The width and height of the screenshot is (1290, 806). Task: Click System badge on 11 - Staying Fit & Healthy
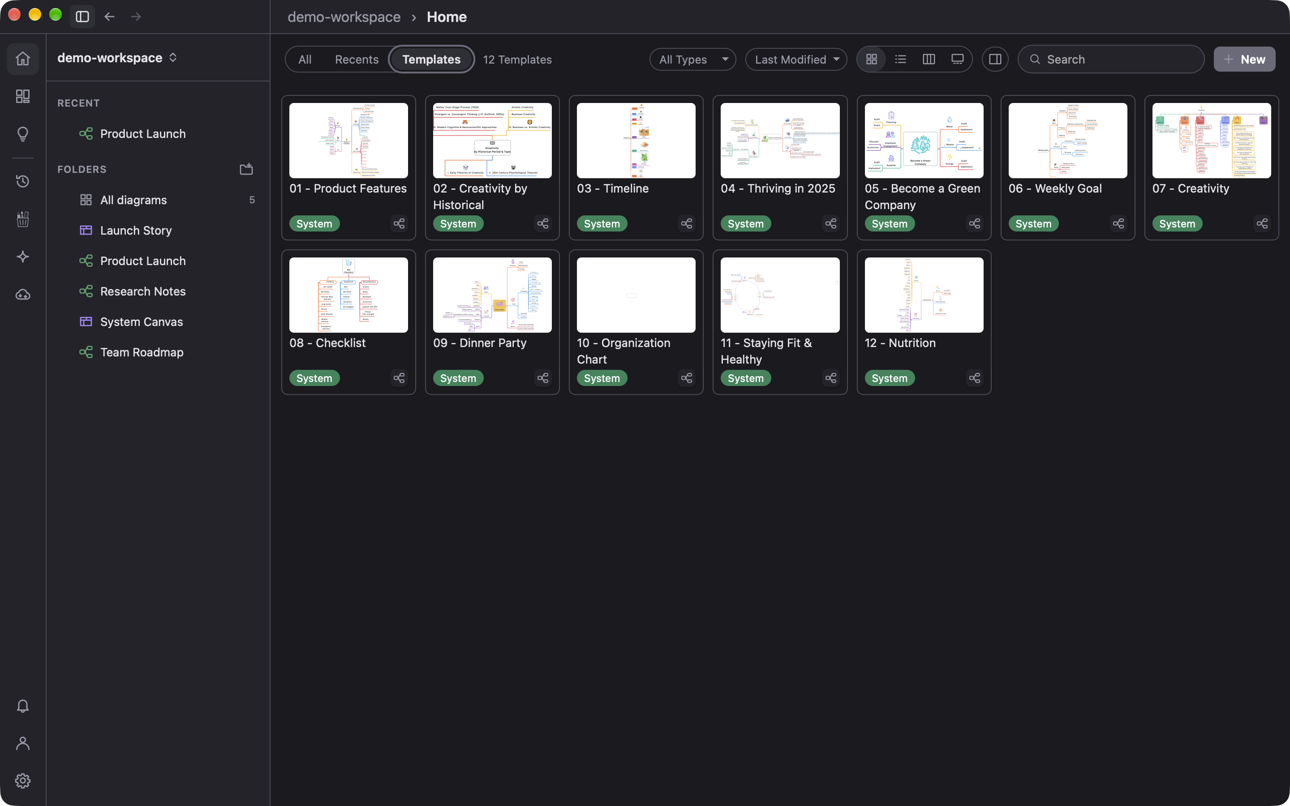745,378
